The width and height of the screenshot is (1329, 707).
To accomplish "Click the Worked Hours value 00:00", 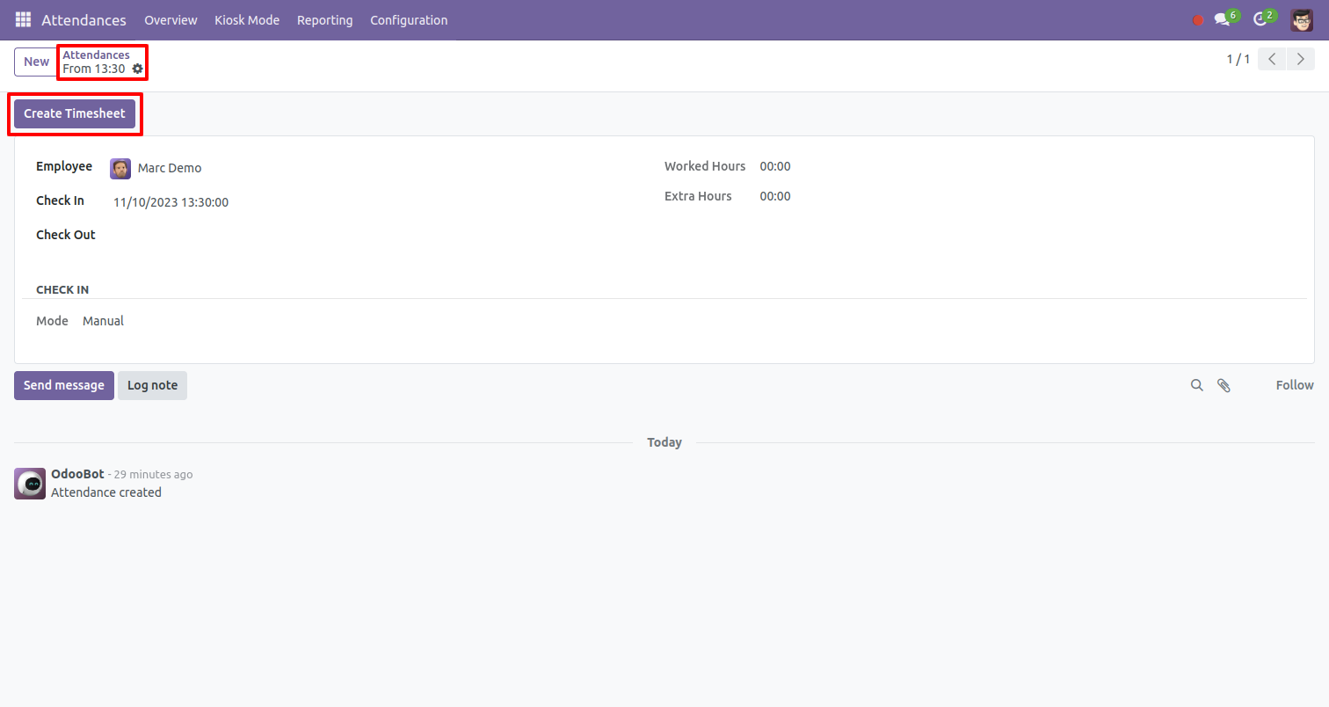I will click(x=775, y=166).
